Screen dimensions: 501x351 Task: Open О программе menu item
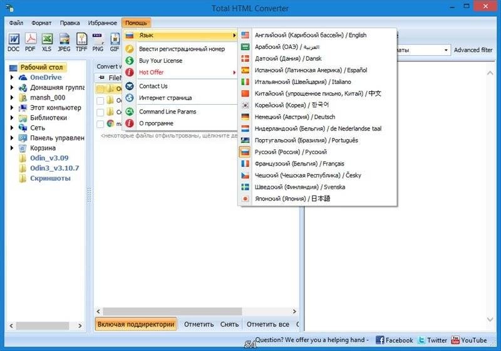[180, 123]
